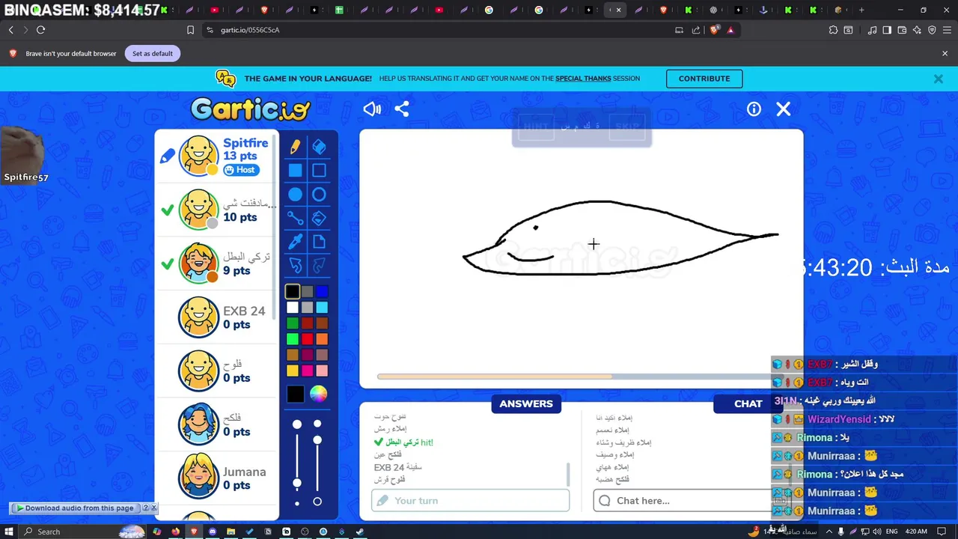Pick the yellow color swatch
958x539 pixels.
(293, 371)
